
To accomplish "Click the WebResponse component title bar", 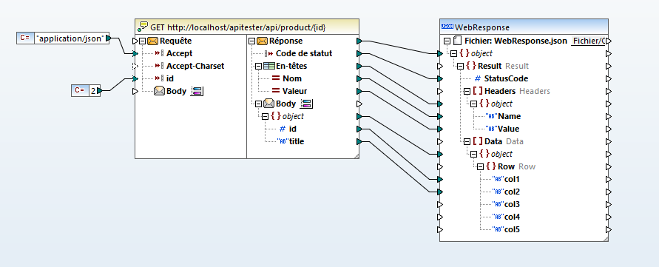I will point(524,27).
